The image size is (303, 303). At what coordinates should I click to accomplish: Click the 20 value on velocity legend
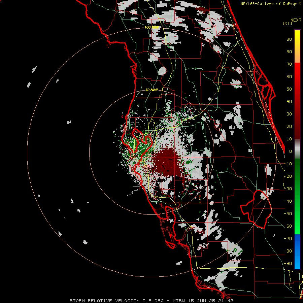[289, 126]
